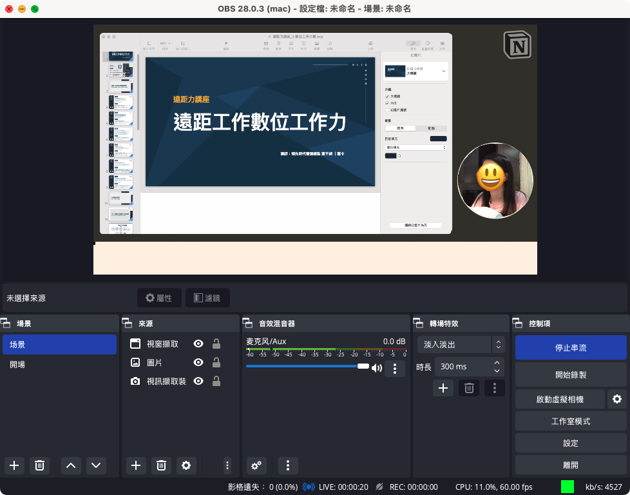
Task: Select the 场景 scene
Action: [x=59, y=345]
